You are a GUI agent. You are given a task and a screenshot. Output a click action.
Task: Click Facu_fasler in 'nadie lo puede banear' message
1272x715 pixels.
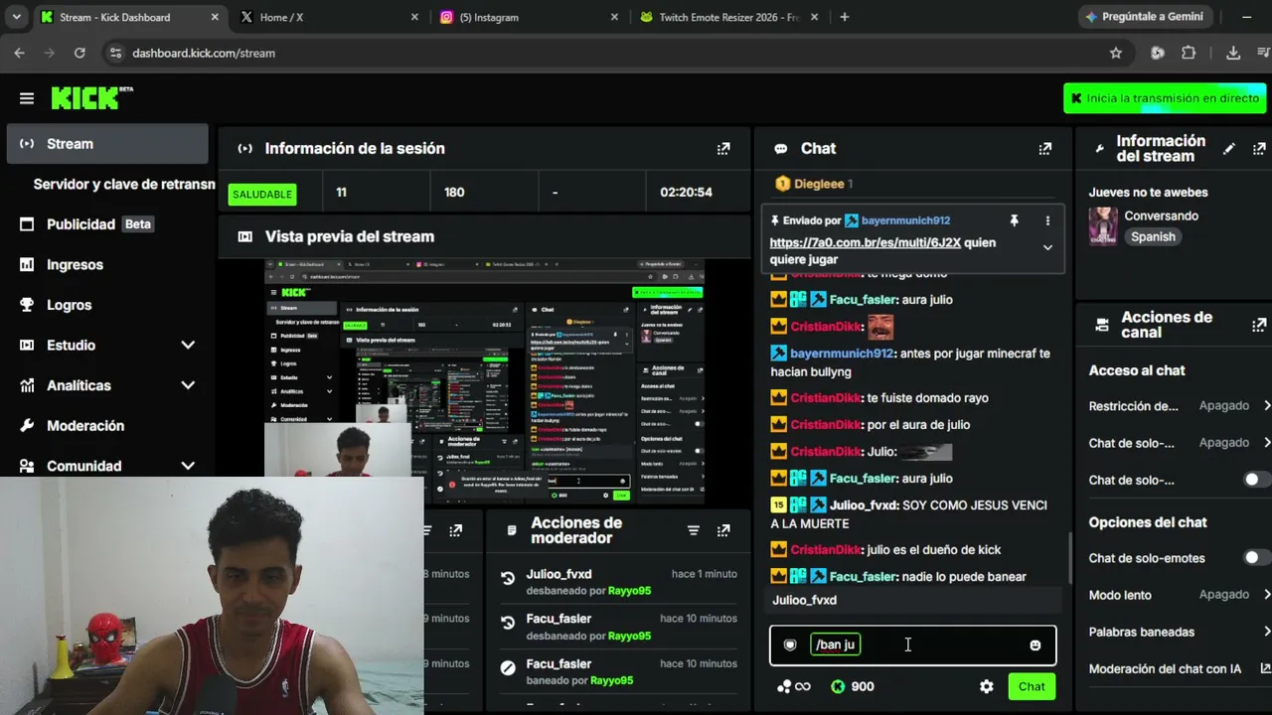(x=864, y=576)
